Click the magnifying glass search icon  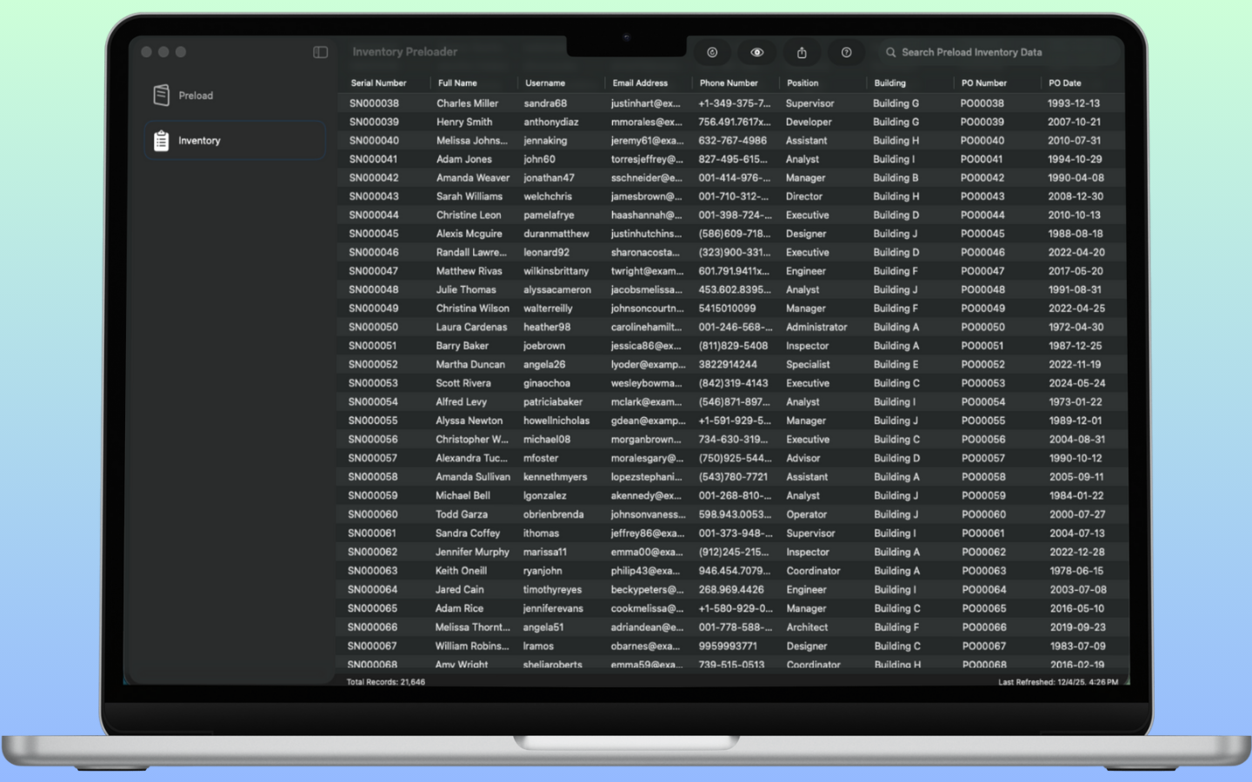(x=890, y=52)
